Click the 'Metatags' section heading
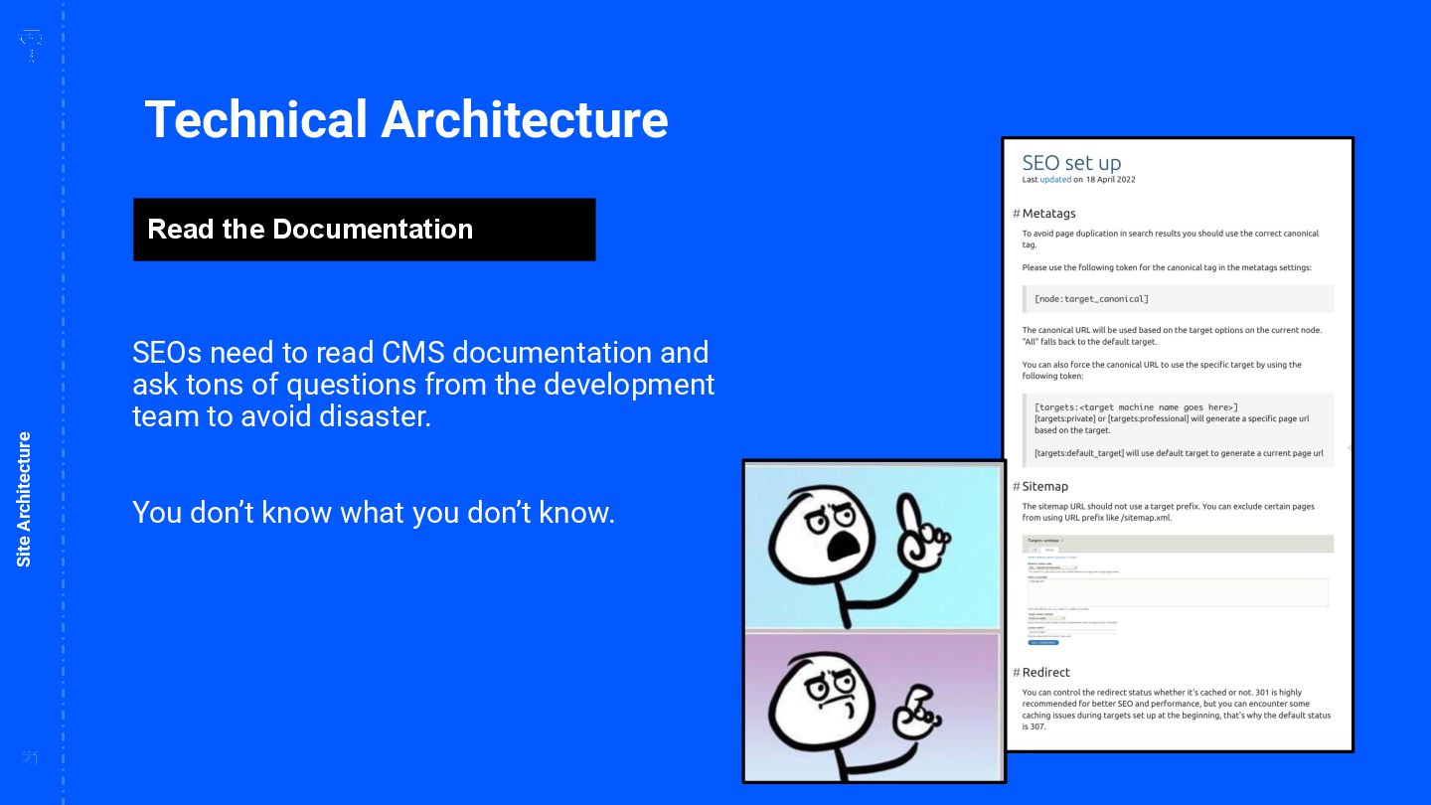Image resolution: width=1431 pixels, height=805 pixels. click(x=1048, y=214)
